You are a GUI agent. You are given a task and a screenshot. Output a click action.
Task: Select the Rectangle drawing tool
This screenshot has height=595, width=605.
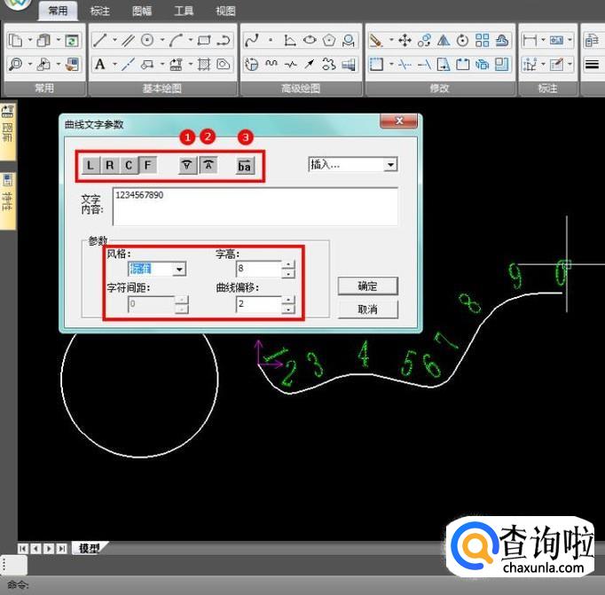pyautogui.click(x=204, y=40)
